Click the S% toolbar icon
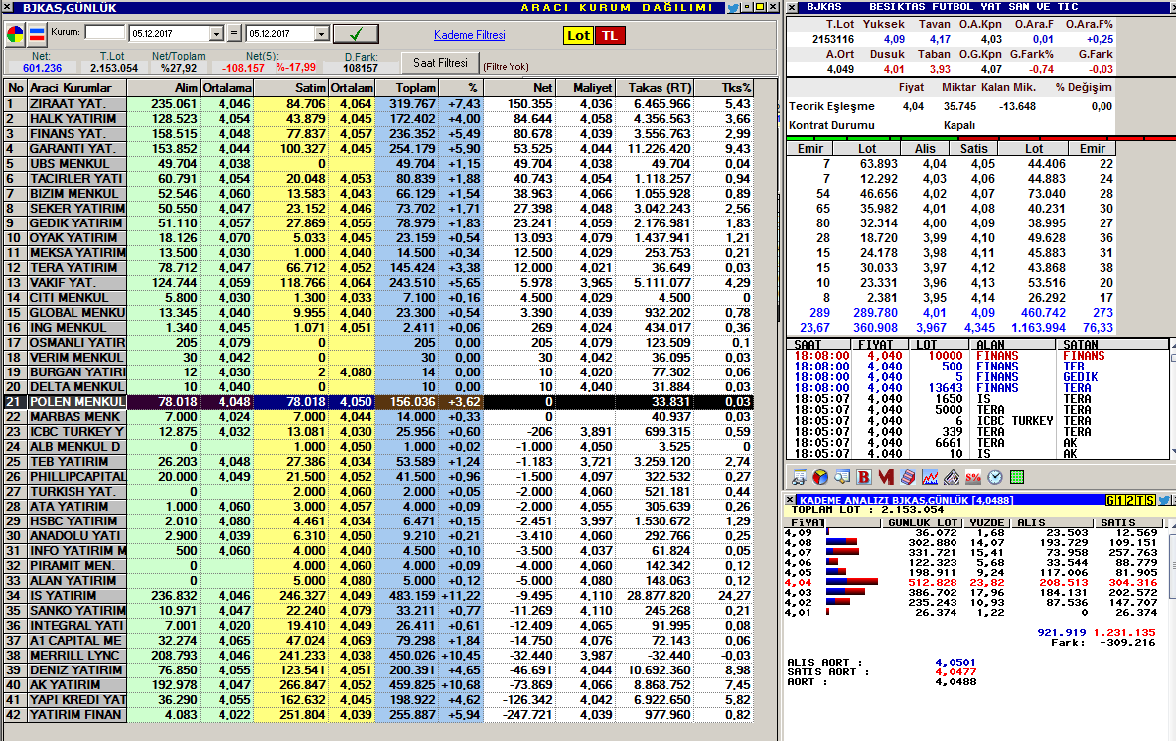 tap(973, 477)
